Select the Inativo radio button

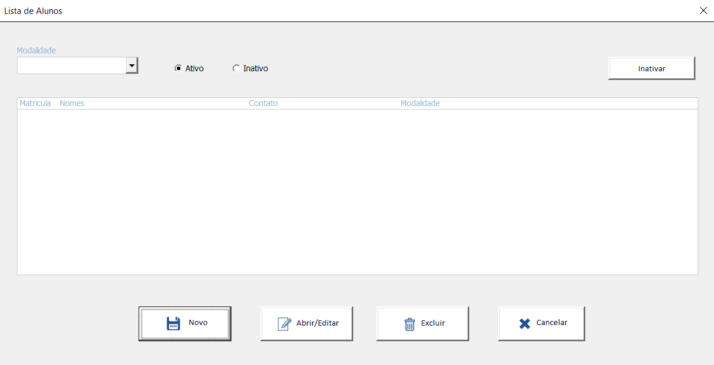(x=236, y=68)
